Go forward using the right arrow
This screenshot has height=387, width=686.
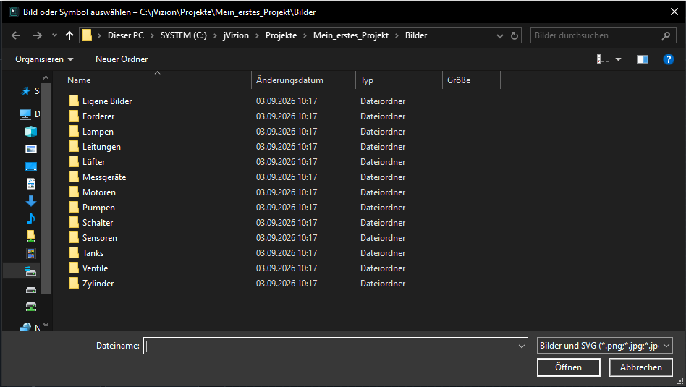point(37,35)
